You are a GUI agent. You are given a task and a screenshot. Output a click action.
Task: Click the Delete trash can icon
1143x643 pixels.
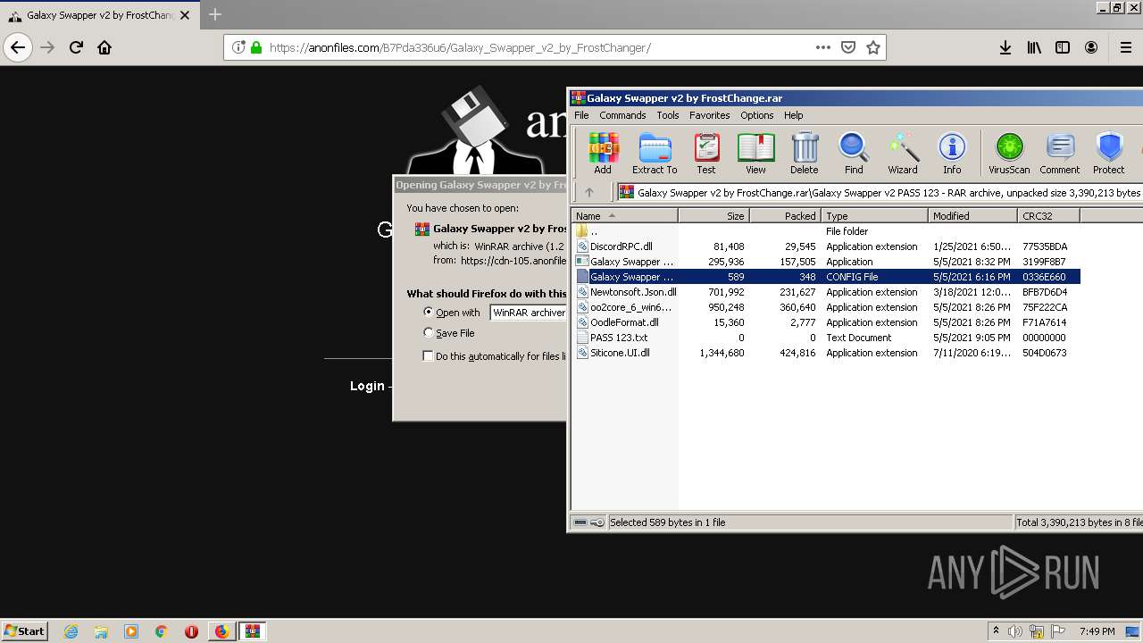(x=805, y=153)
